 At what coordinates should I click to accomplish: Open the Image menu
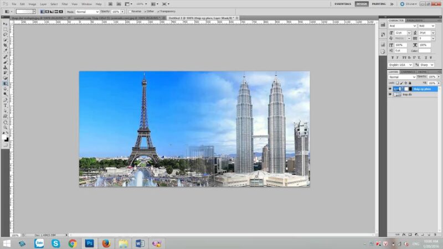coord(32,4)
